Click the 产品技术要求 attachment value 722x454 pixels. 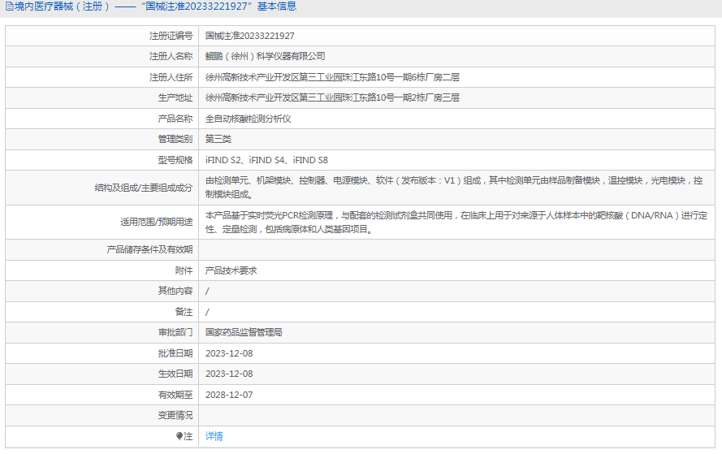pos(231,270)
